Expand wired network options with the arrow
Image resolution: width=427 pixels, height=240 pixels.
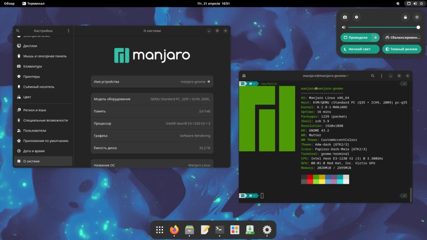point(375,37)
